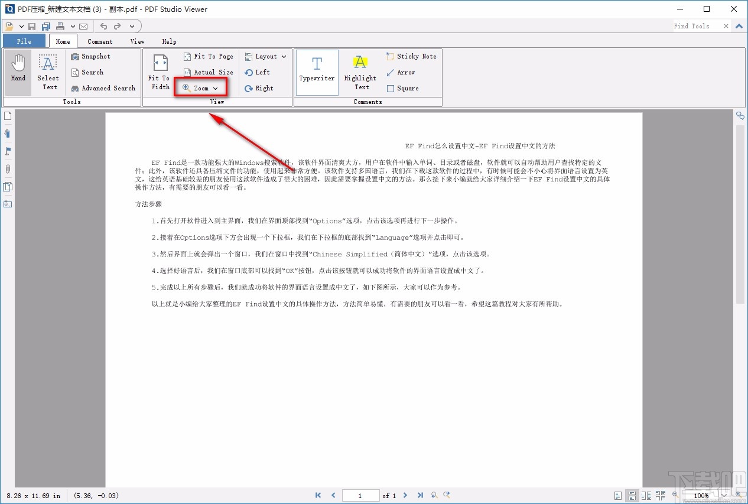Switch to single page layout
Screen dimensions: 748x504
click(618, 496)
